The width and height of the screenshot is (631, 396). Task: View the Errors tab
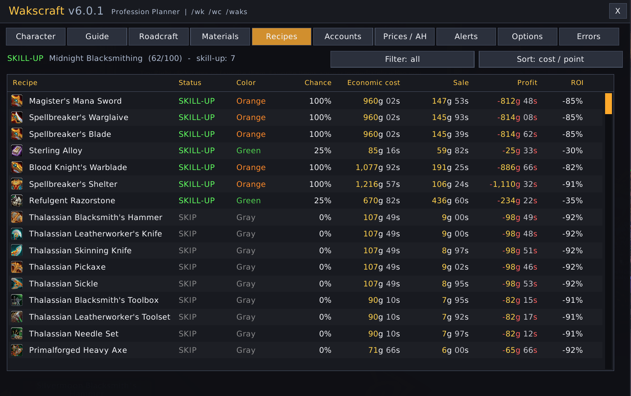click(589, 36)
